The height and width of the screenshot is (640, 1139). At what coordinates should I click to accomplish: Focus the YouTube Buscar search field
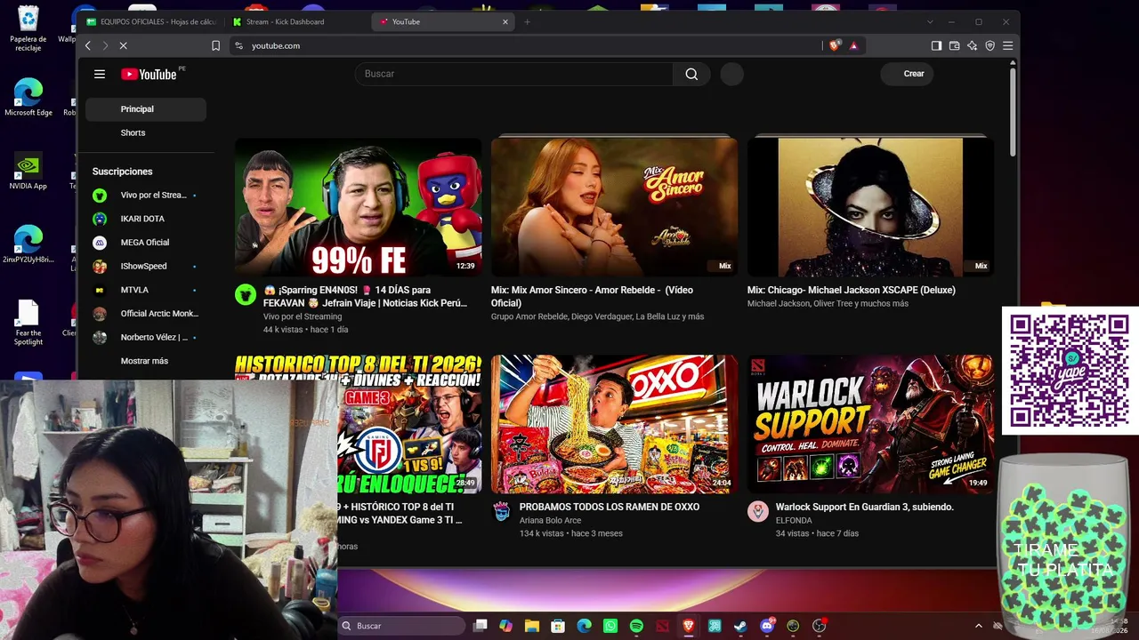[513, 74]
